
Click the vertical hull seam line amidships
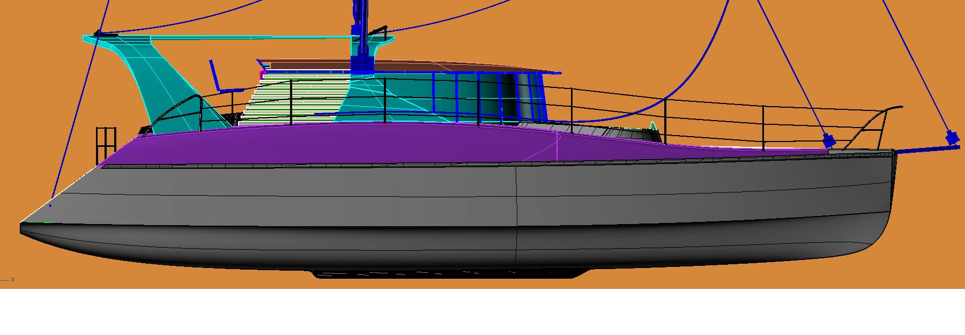point(516,214)
